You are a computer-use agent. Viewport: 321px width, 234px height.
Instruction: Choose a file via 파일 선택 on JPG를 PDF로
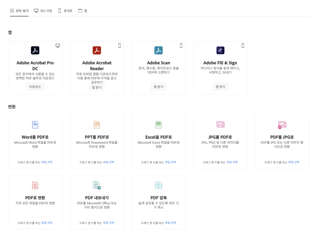coord(232,162)
